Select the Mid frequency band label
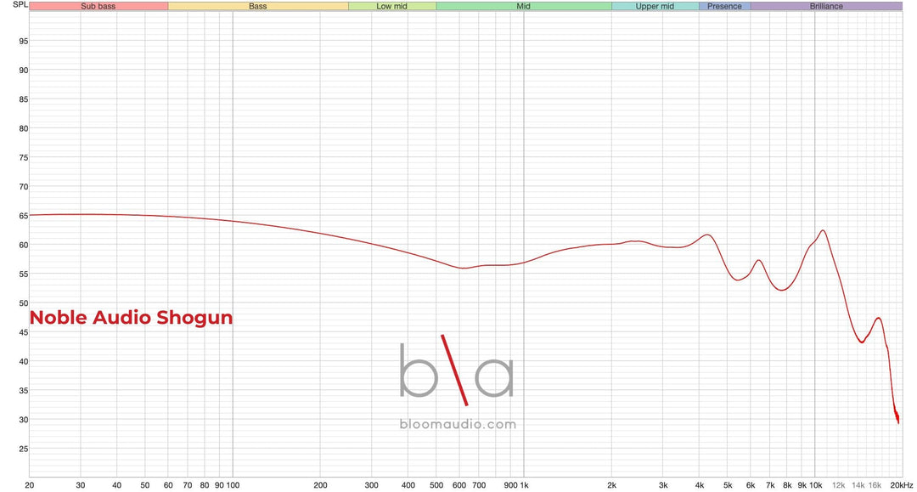This screenshot has height=492, width=917. pyautogui.click(x=524, y=6)
